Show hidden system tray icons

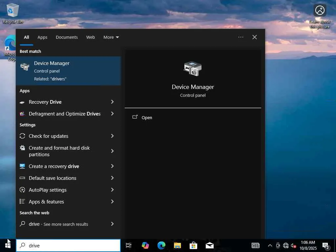270,245
